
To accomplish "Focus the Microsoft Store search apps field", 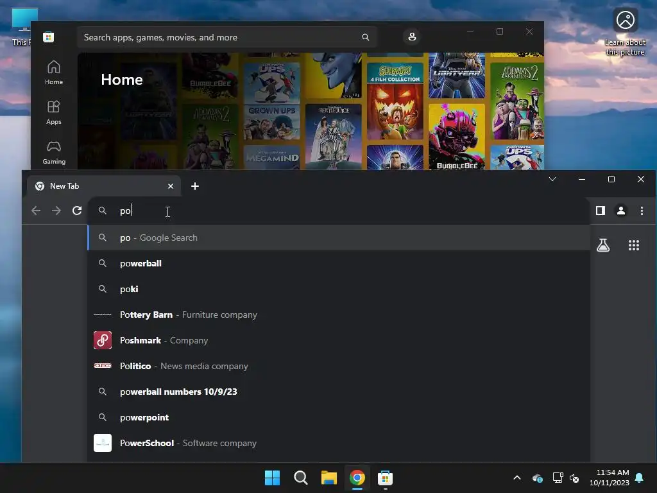I will [x=227, y=37].
